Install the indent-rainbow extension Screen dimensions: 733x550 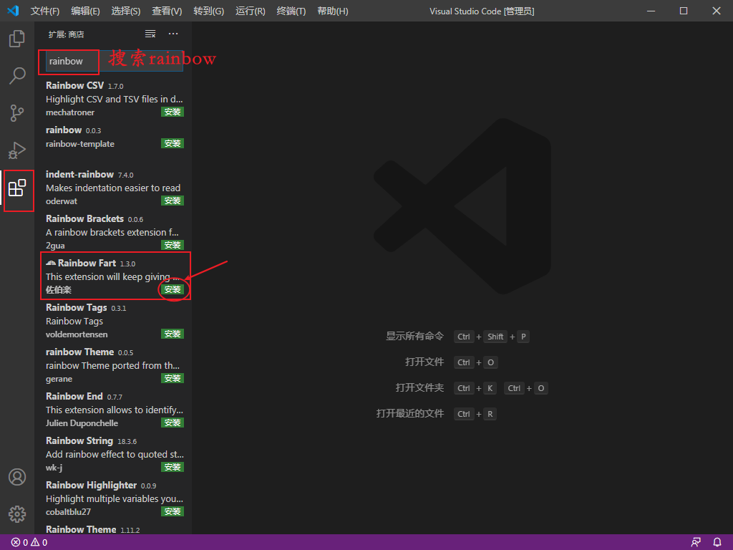(173, 201)
